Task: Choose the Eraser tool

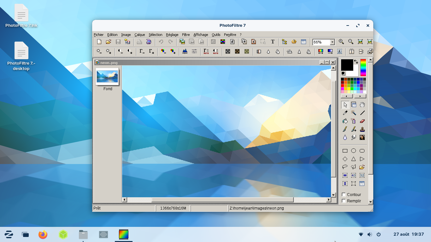Action: click(362, 121)
